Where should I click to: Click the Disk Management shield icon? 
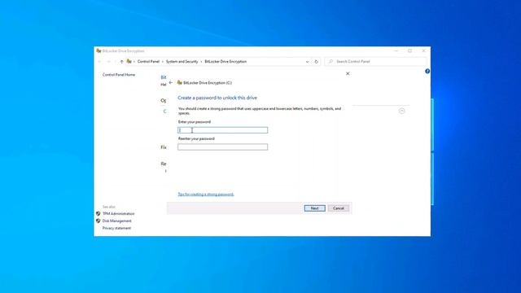click(x=98, y=221)
